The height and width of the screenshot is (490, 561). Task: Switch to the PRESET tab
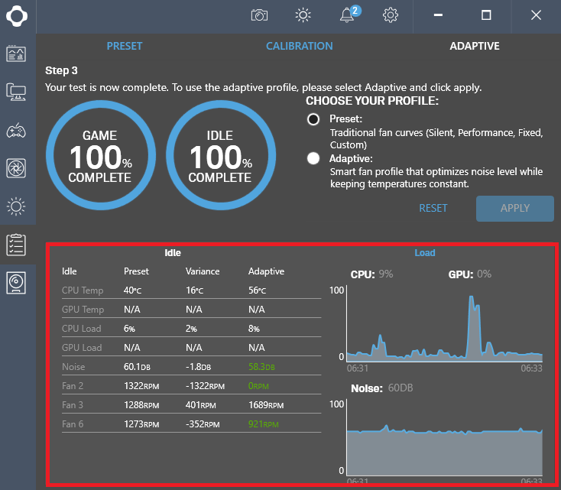[125, 46]
